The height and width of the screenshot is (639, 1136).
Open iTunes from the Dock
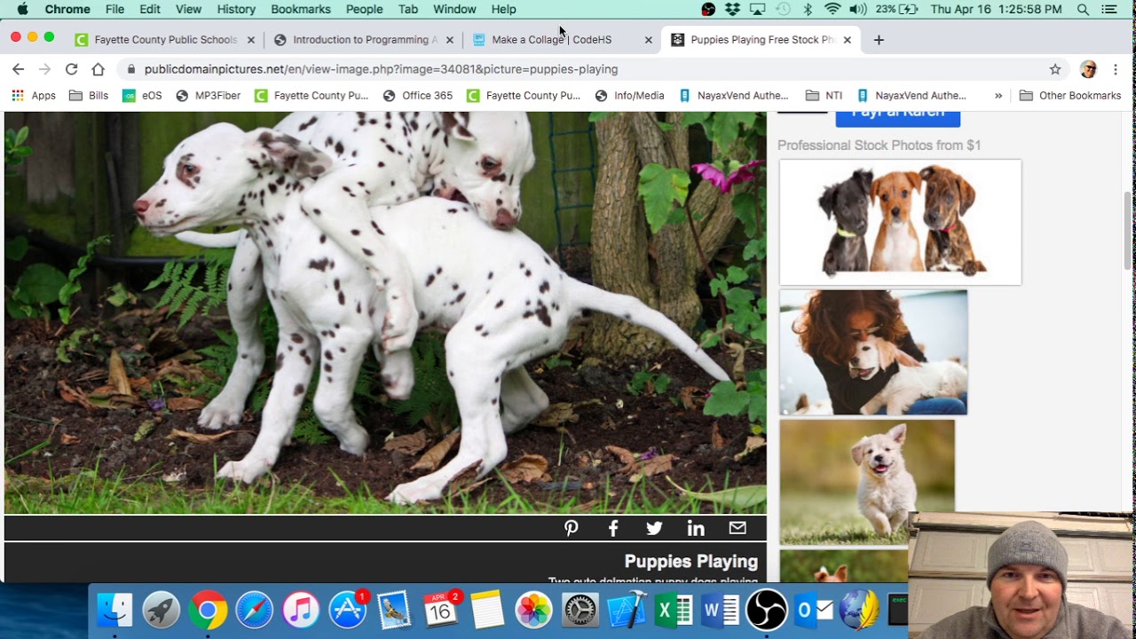pos(301,611)
